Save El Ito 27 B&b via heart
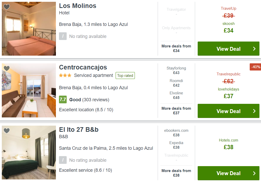 7,131
